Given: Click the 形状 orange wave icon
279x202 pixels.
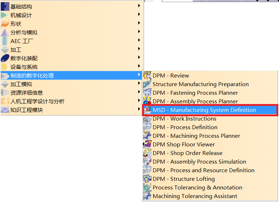Looking at the screenshot, I should point(5,24).
